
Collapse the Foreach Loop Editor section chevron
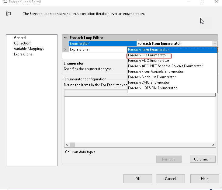(65, 38)
